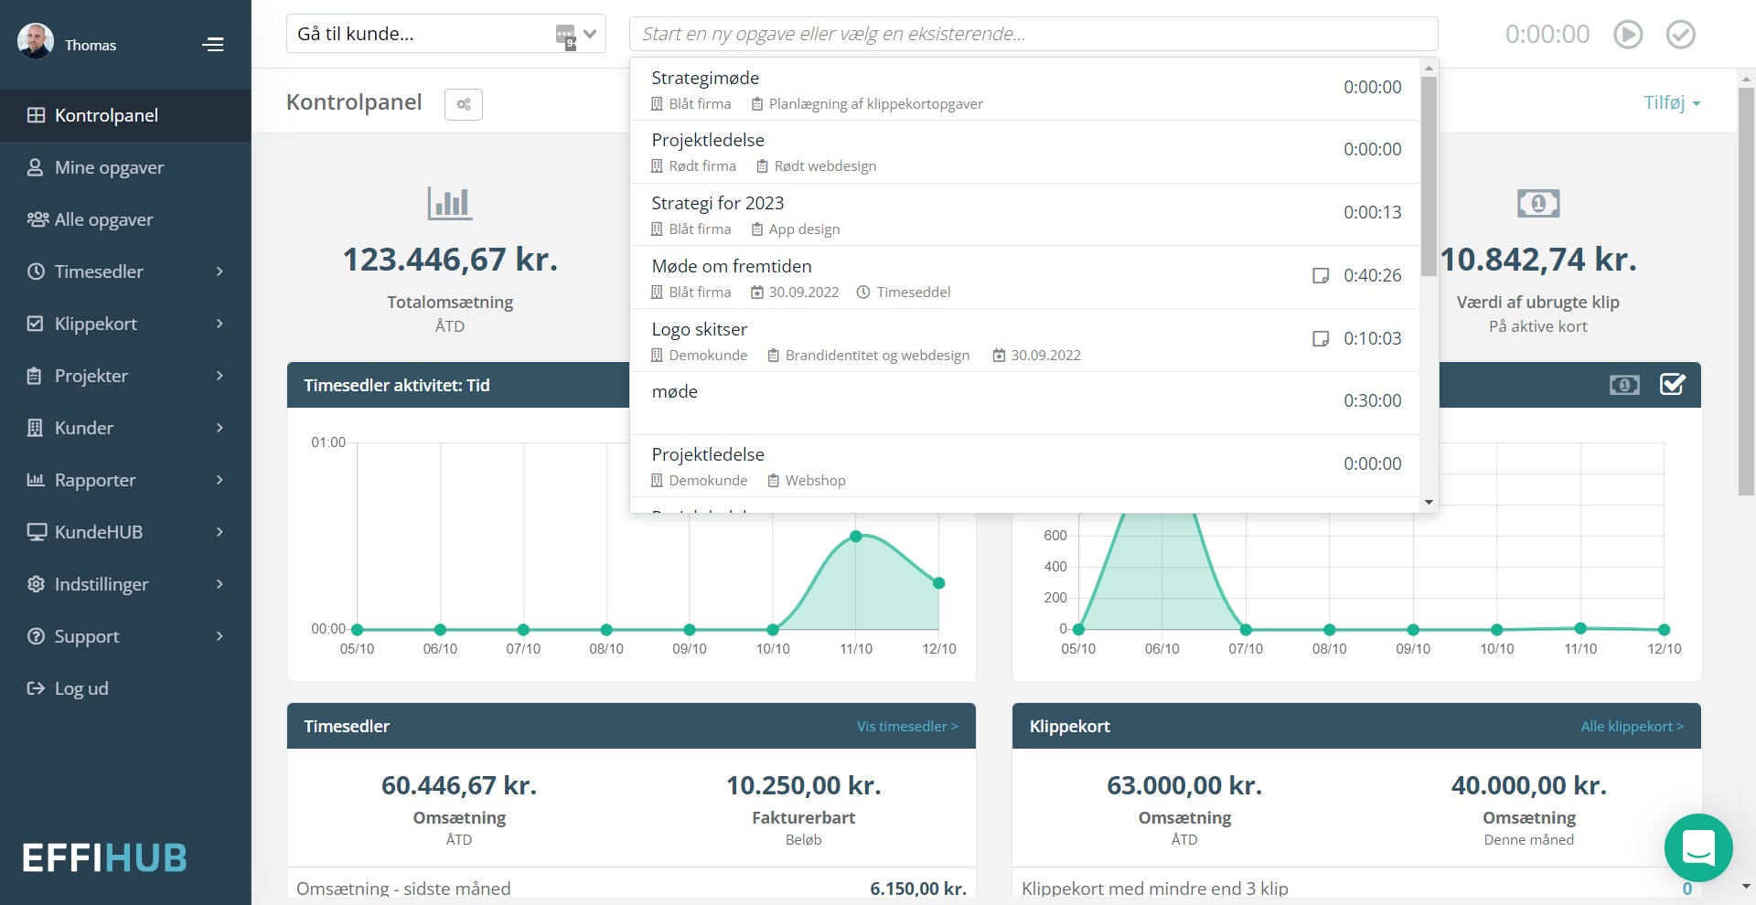Screen dimensions: 1756x905
Task: Select the Strategi for 2023 task
Action: (x=1025, y=215)
